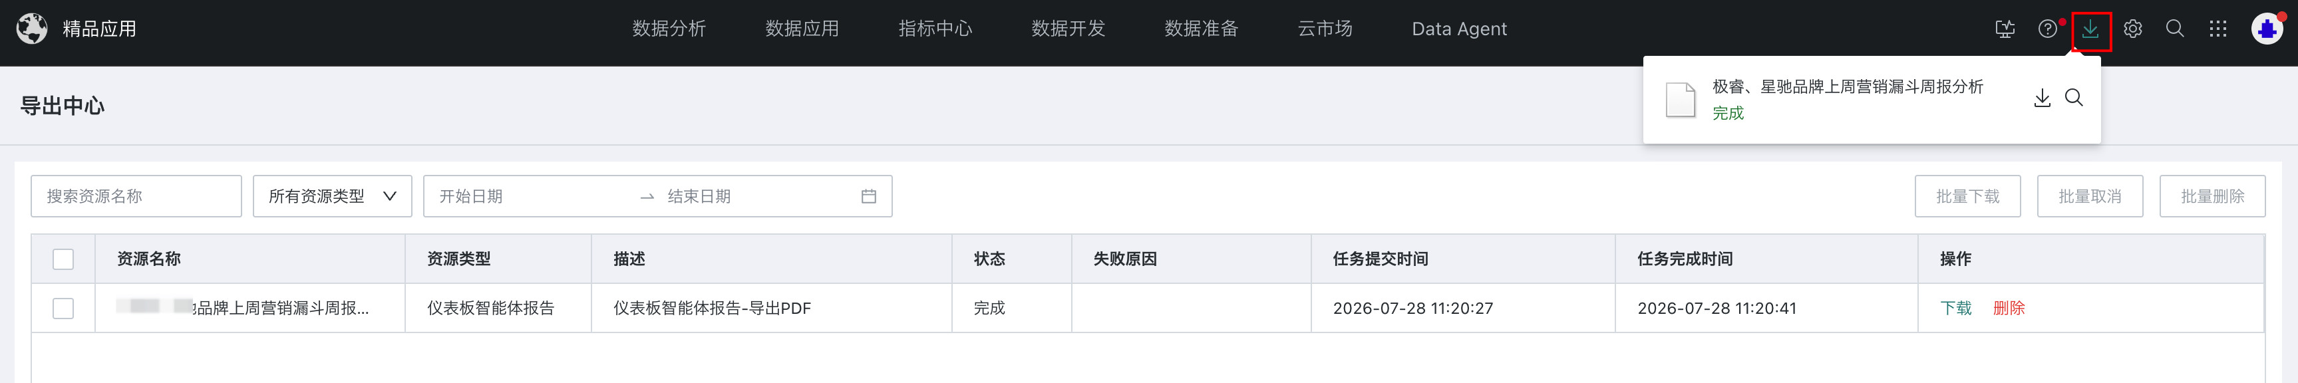Viewport: 2298px width, 383px height.
Task: Open the Data Agent menu item
Action: tap(1460, 29)
